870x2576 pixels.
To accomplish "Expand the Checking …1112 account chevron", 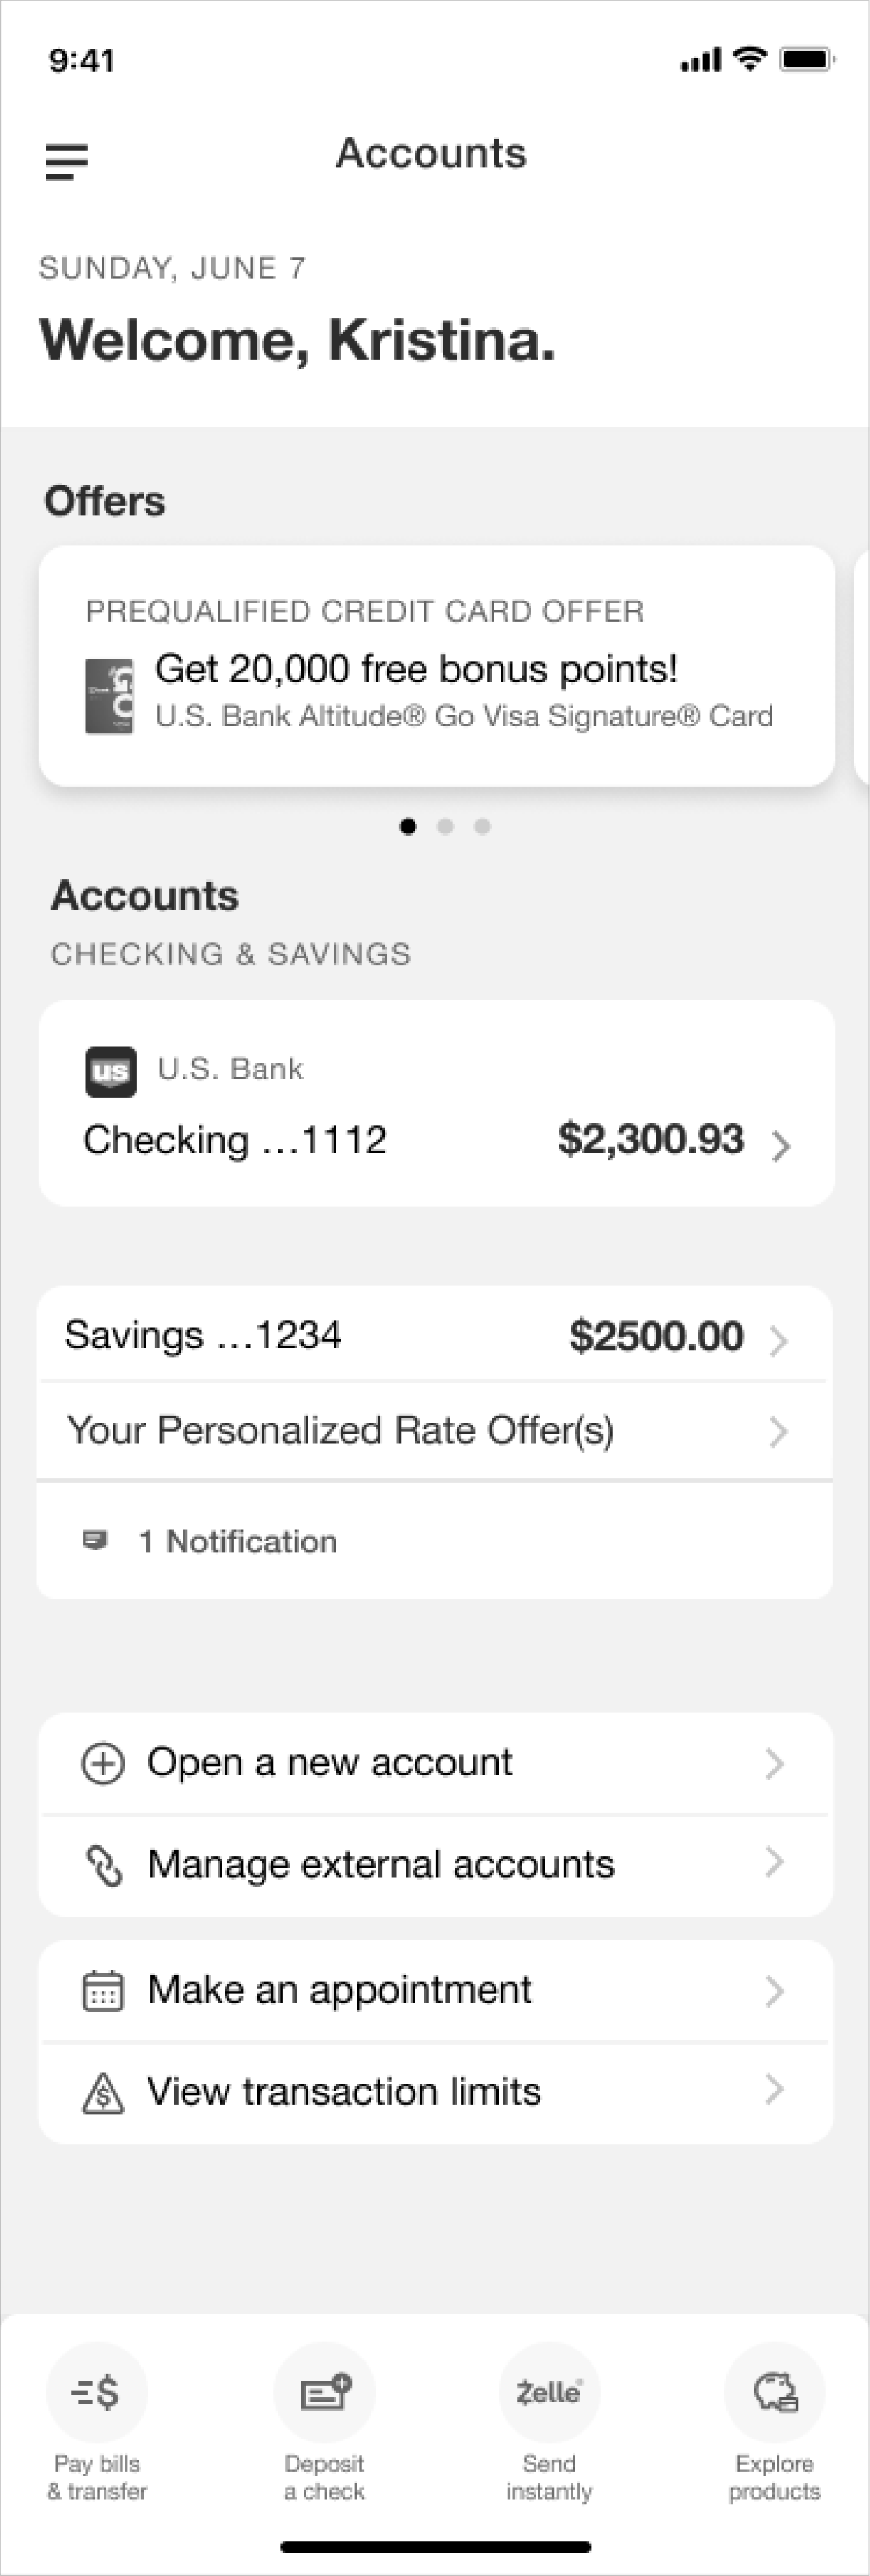I will (x=782, y=1145).
